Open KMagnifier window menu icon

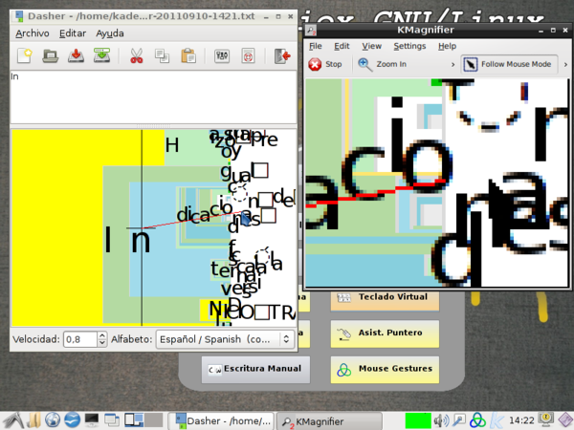tap(311, 31)
